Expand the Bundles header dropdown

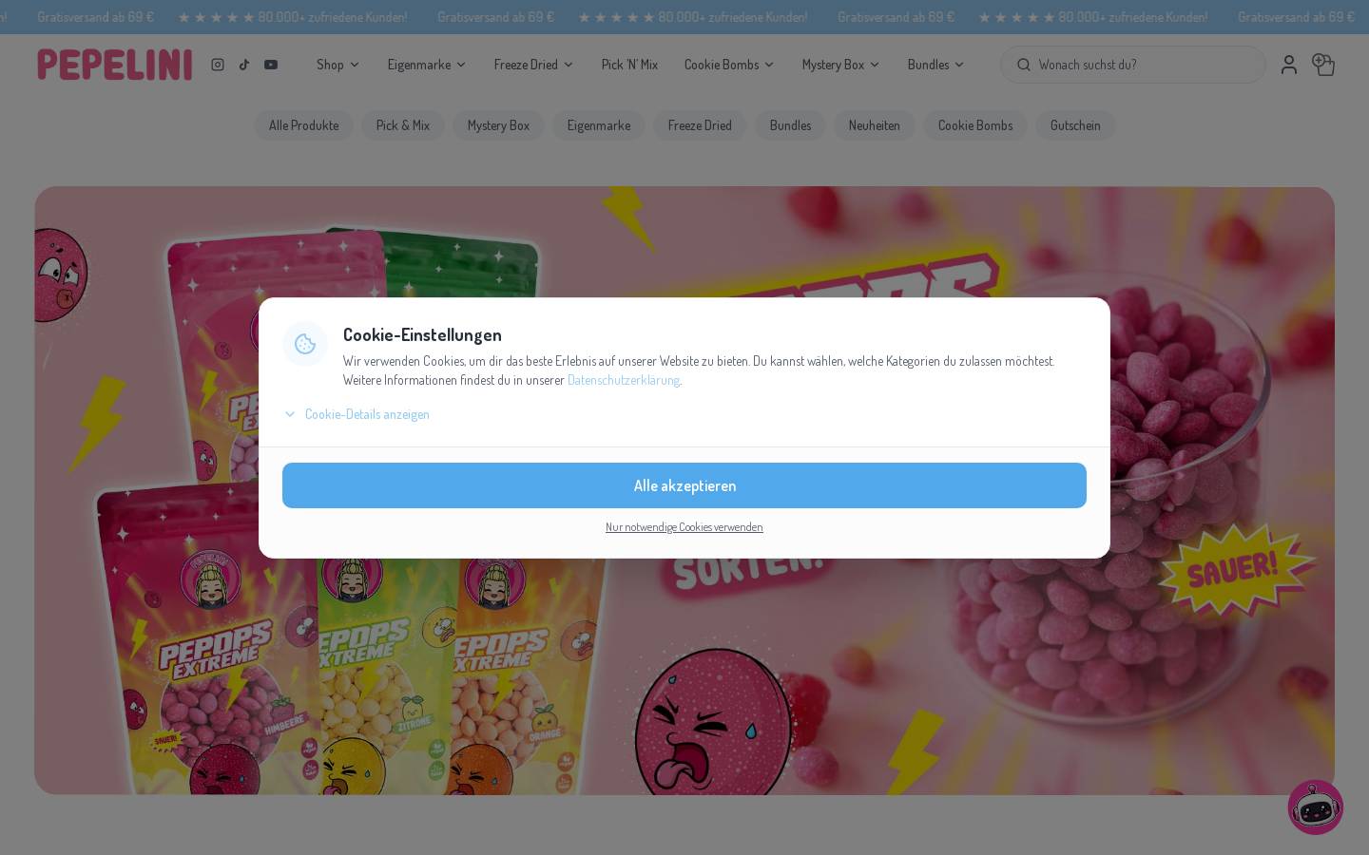(936, 65)
